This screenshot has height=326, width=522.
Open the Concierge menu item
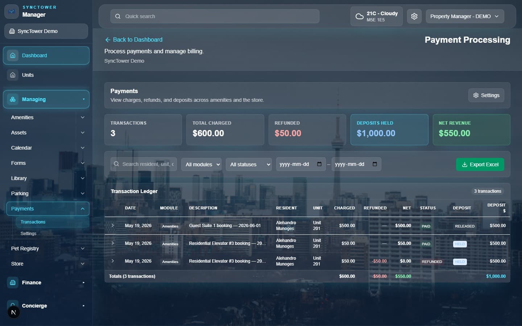46,306
